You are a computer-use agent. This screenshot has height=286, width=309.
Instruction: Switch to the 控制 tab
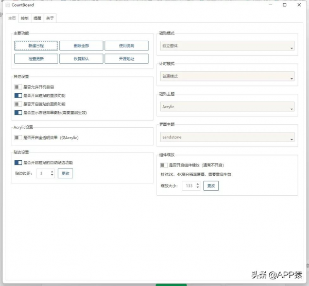[25, 18]
